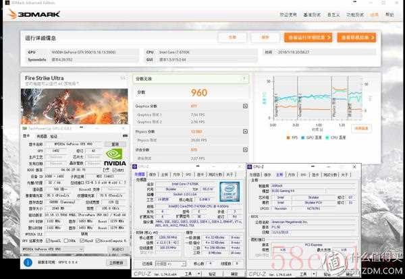Switch to Graphics tab in right CPU-Z
This screenshot has height=279, width=405.
tap(315, 175)
